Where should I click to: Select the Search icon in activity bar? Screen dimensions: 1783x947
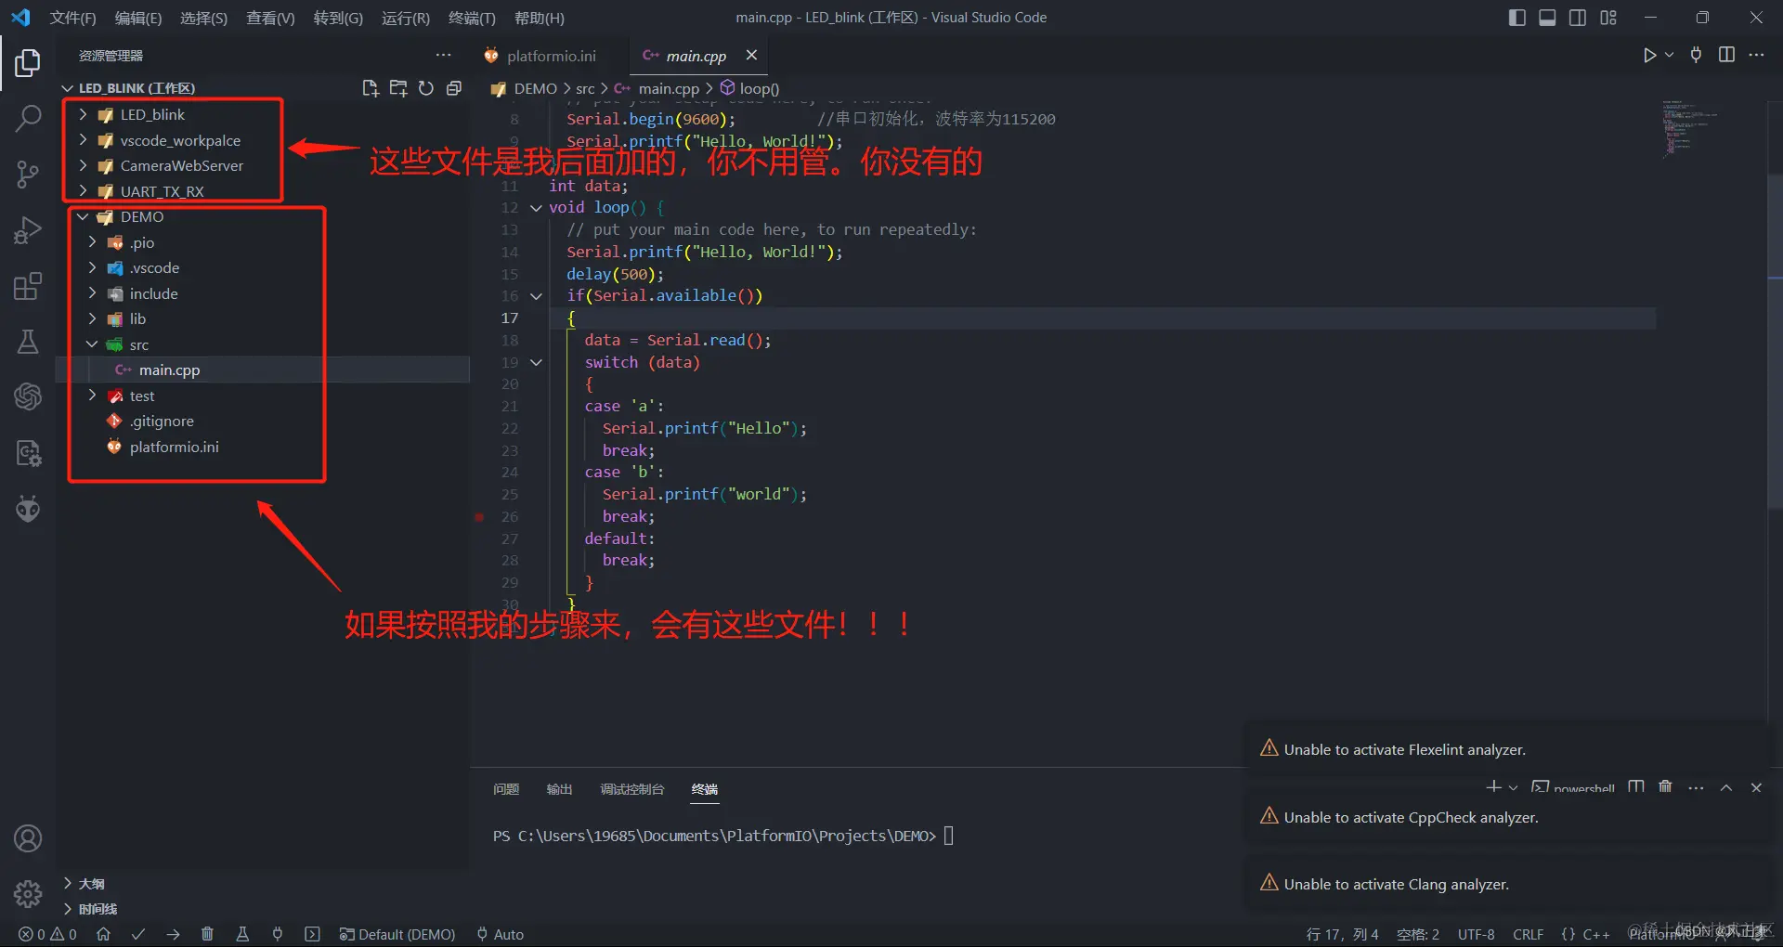click(28, 119)
